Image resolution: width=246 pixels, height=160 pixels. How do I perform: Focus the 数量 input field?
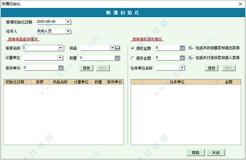(97, 58)
